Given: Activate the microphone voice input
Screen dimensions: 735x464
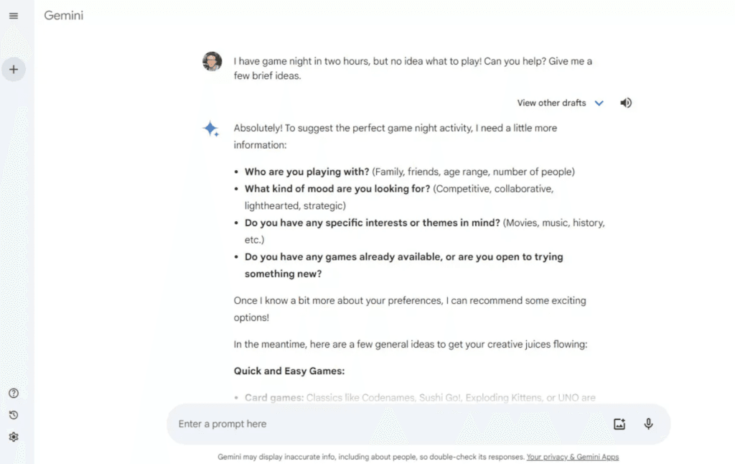Looking at the screenshot, I should click(x=649, y=424).
